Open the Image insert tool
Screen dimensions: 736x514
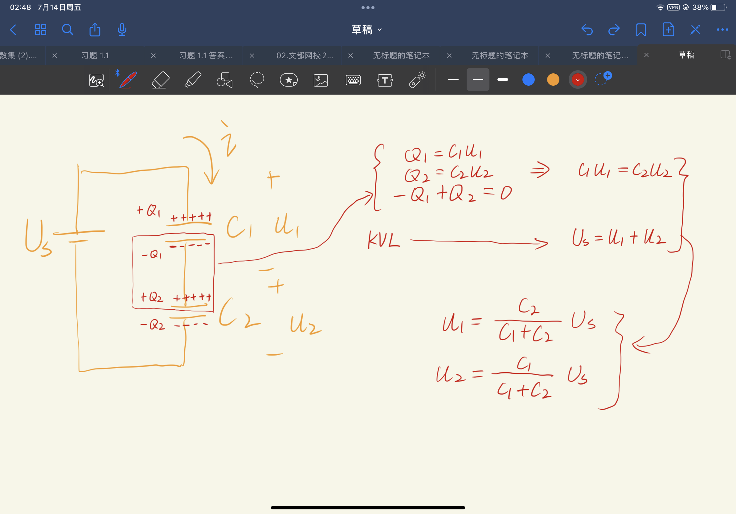pyautogui.click(x=321, y=80)
